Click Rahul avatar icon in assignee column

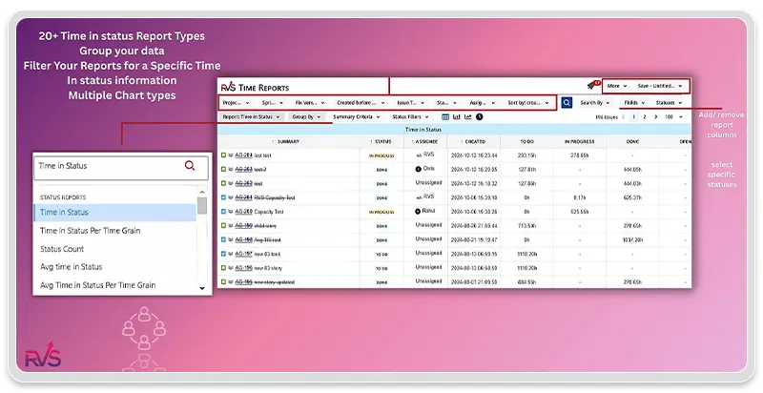(x=418, y=211)
